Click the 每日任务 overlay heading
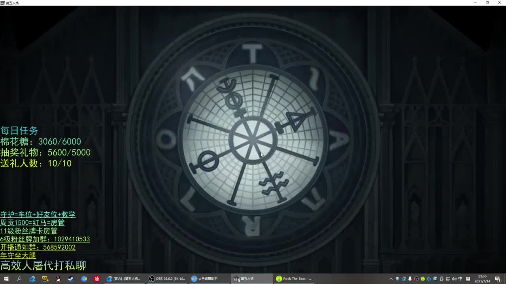The image size is (506, 284). 19,131
